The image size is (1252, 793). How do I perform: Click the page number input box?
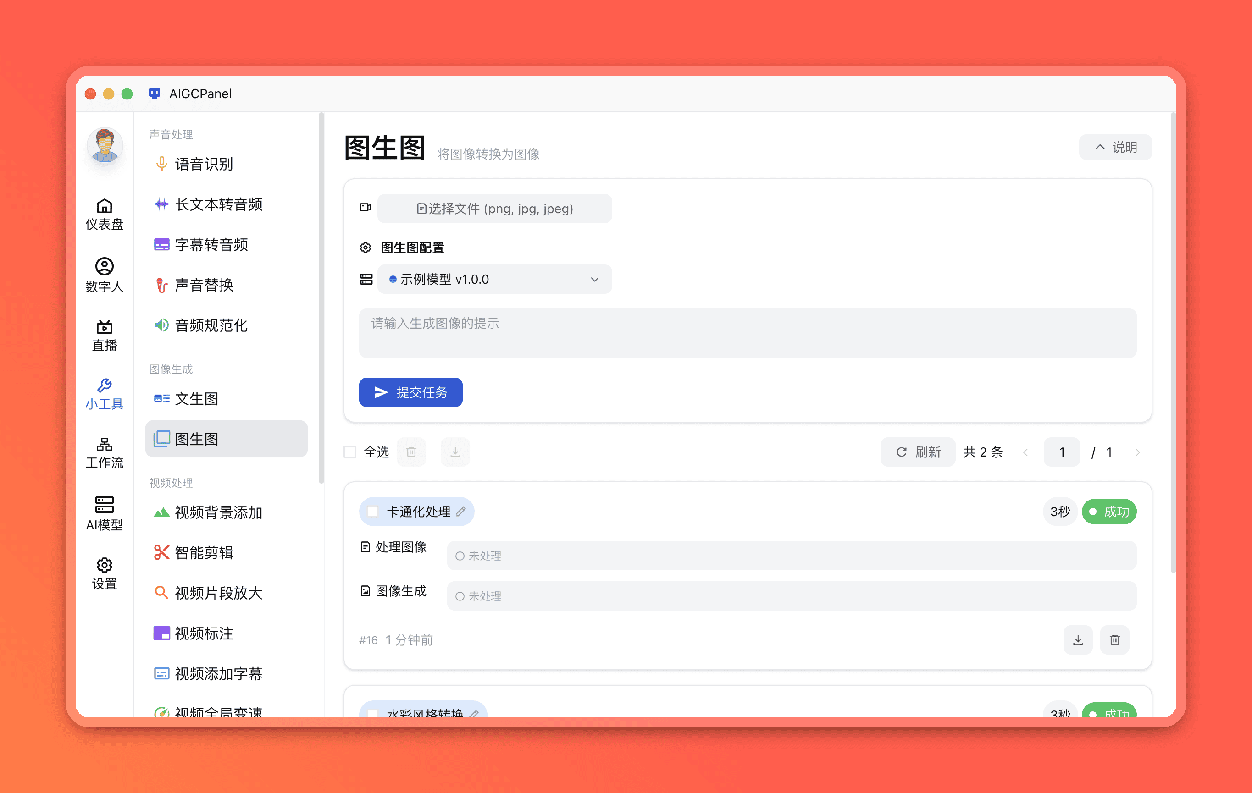[1062, 452]
